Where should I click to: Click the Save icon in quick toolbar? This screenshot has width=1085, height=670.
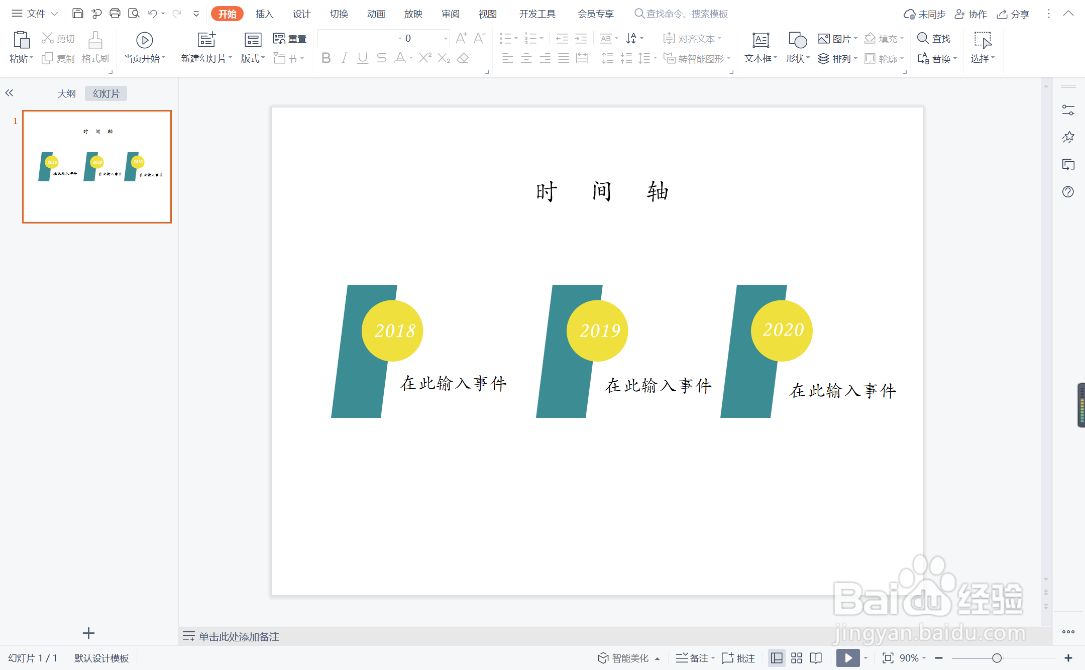tap(78, 14)
